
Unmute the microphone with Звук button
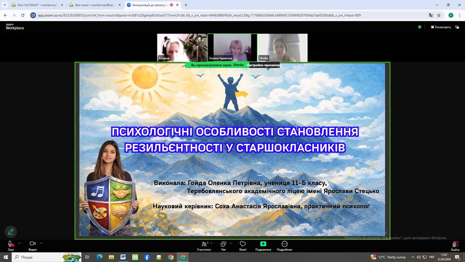coord(11,246)
